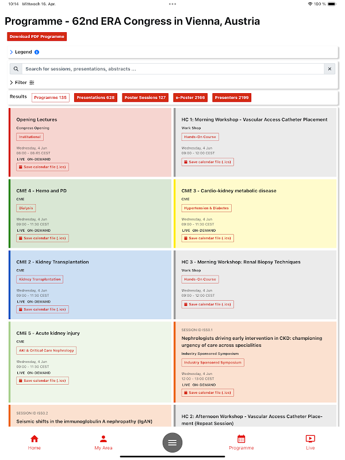This screenshot has width=345, height=460.
Task: Click 'SESSION ID ISS0.2' label
Action: pos(32,413)
